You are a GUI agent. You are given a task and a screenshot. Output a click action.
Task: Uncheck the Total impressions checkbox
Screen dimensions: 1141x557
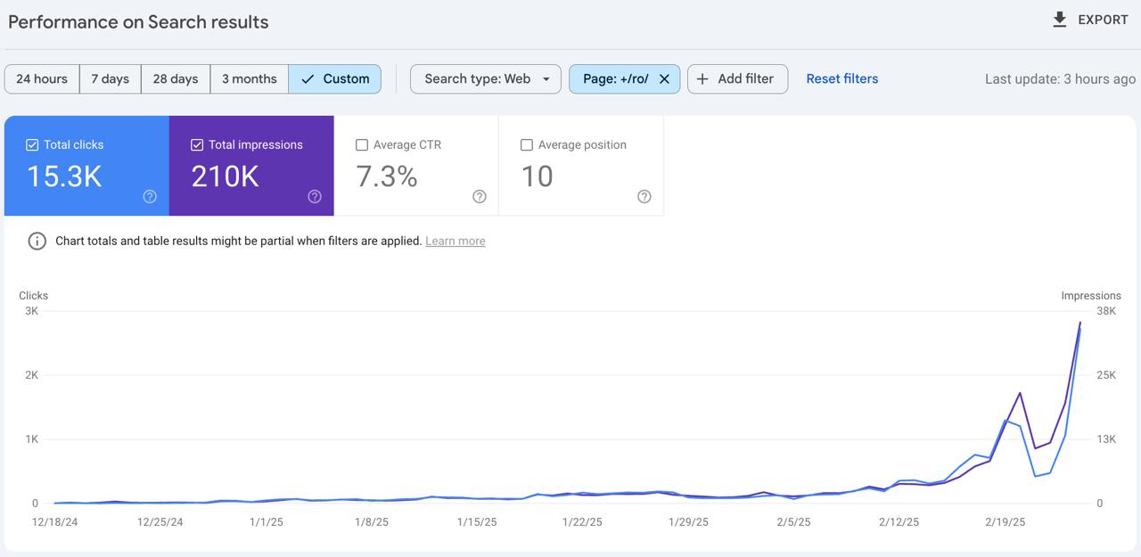197,144
